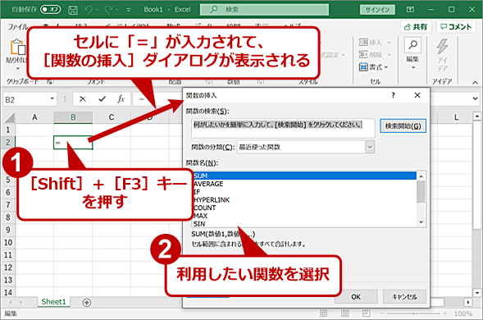Screen dimensions: 483x320
Task: Select COUNT in function list
Action: pyautogui.click(x=304, y=208)
